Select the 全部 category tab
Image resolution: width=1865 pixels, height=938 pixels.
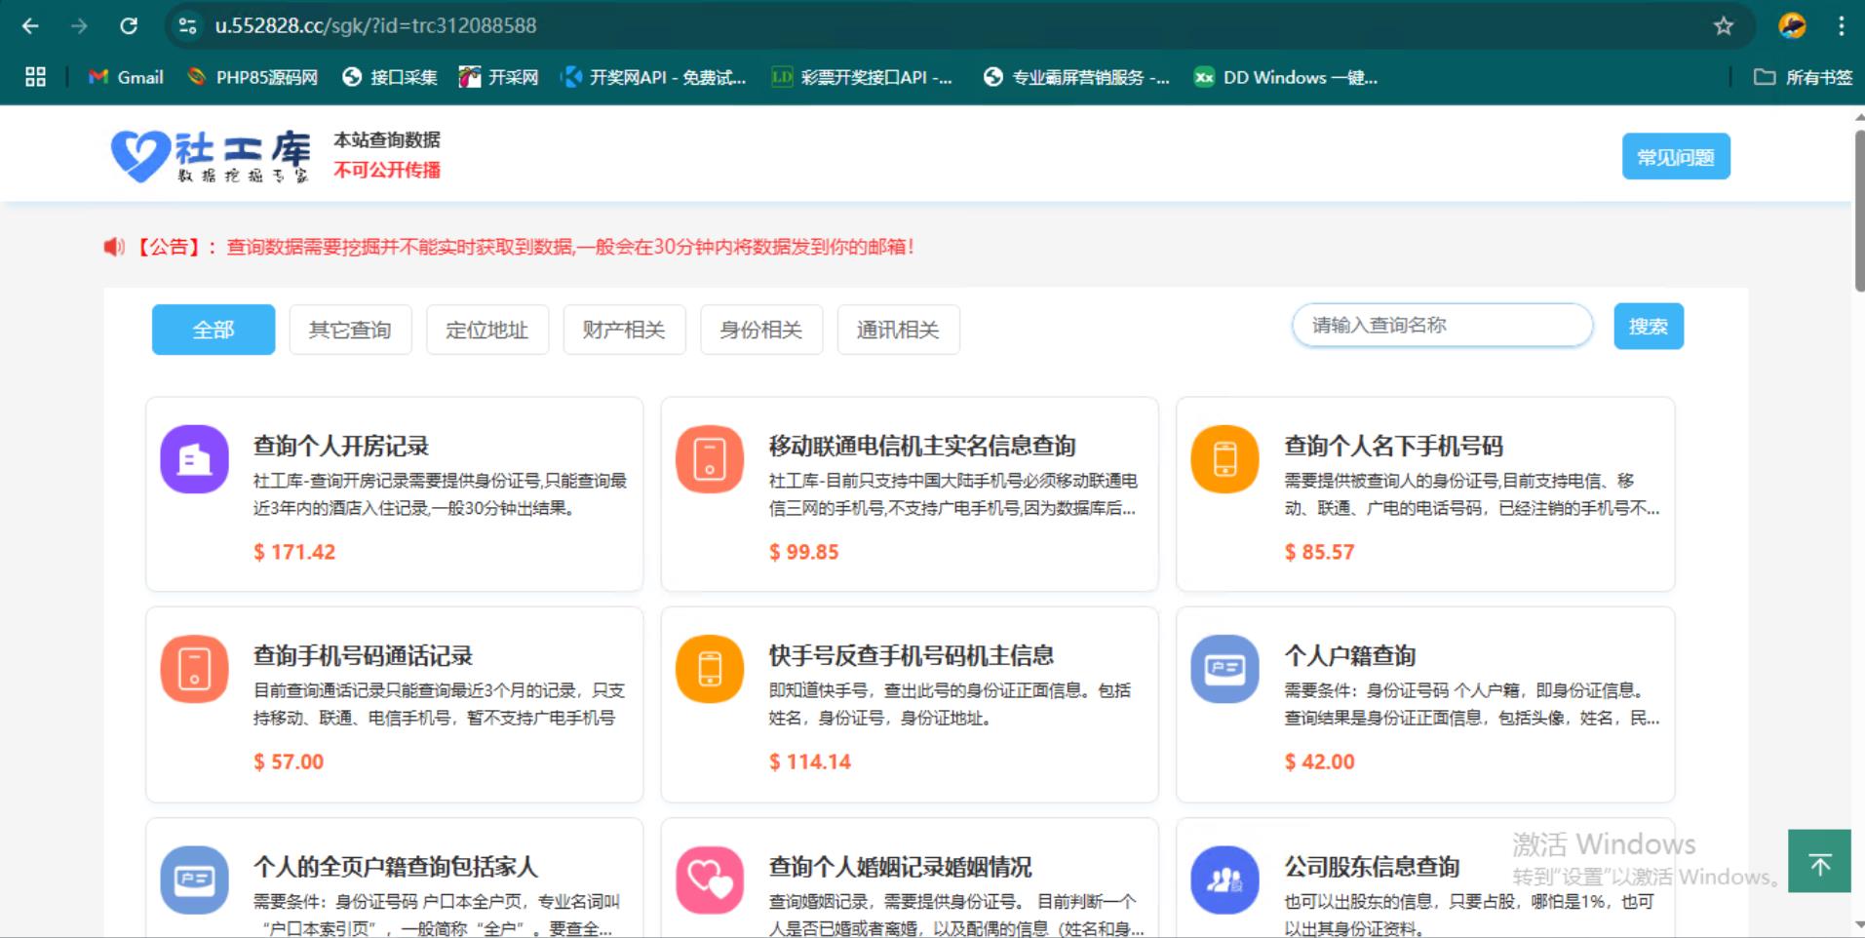tap(214, 330)
